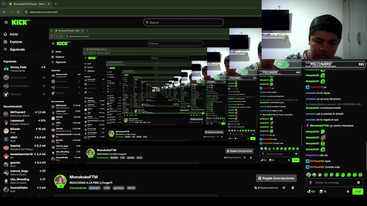Click the Daarick channel avatar
This screenshot has height=206, width=367.
(x=6, y=147)
